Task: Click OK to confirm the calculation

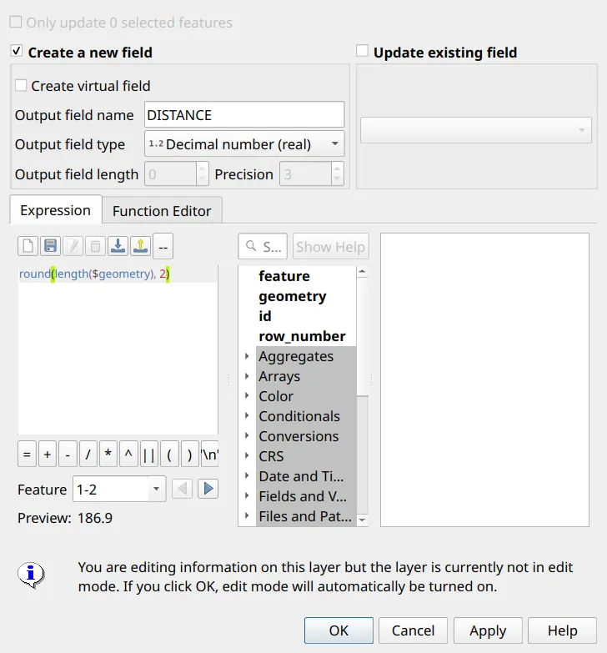Action: coord(339,630)
